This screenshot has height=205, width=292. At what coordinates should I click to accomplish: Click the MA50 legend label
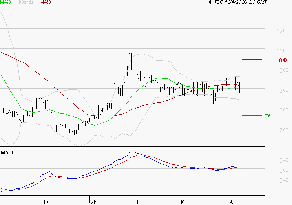pyautogui.click(x=46, y=2)
